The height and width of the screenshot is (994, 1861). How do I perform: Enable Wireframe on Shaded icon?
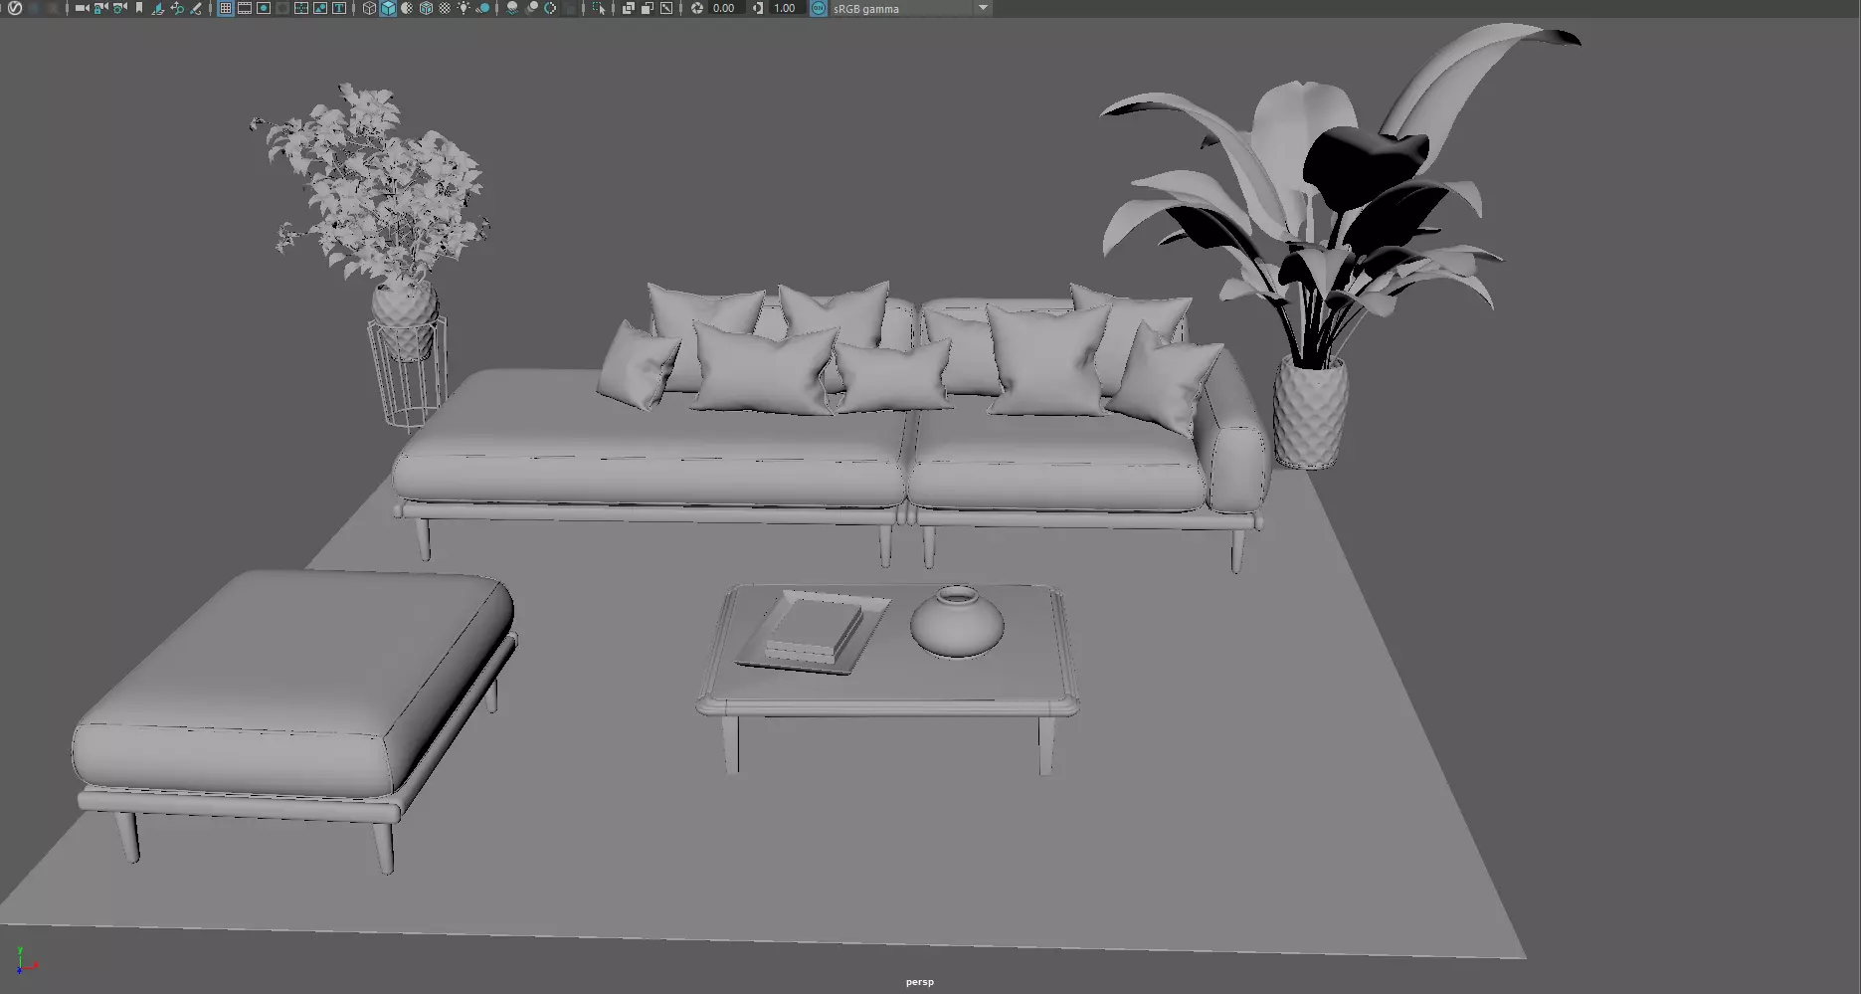pos(426,8)
